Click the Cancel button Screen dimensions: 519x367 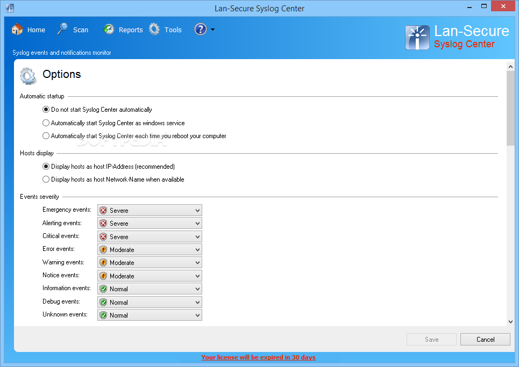pos(485,339)
